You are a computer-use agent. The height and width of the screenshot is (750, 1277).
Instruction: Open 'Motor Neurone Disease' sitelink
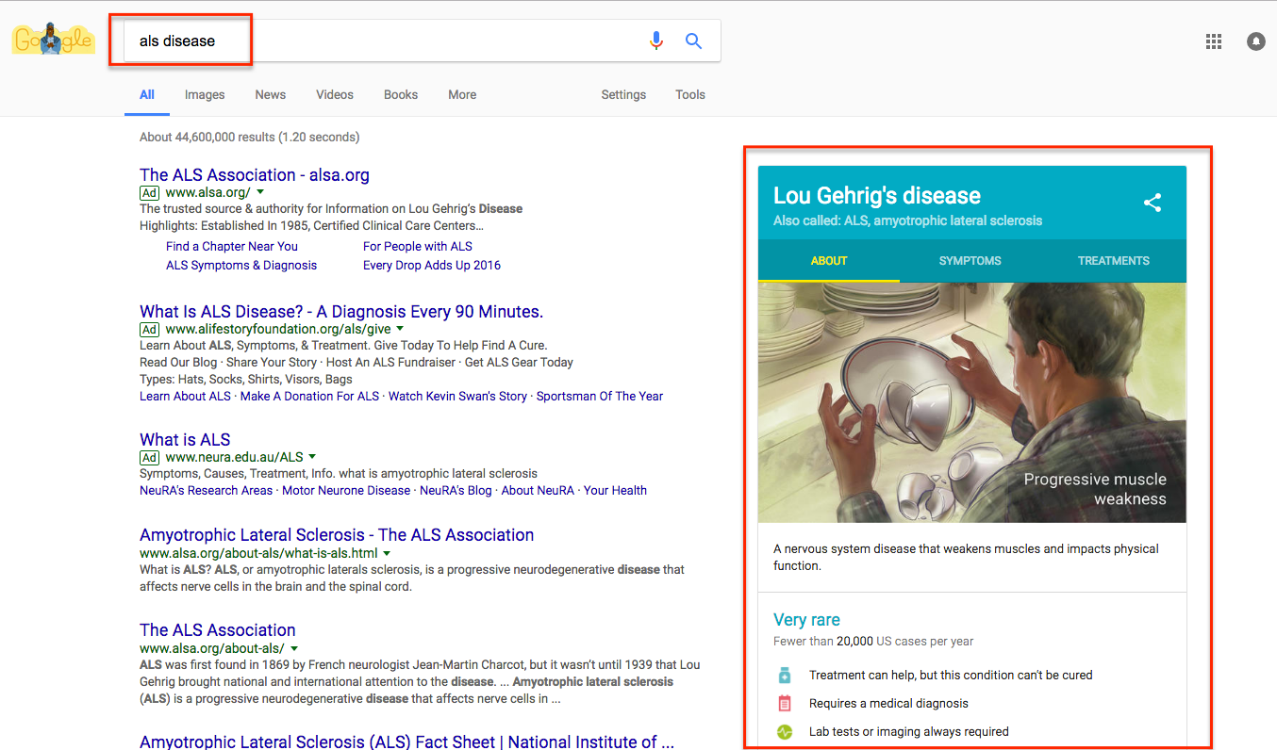[346, 490]
